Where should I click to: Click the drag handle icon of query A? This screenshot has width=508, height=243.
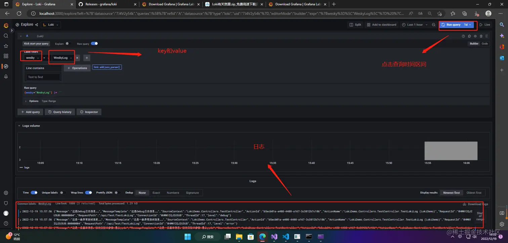coord(486,36)
